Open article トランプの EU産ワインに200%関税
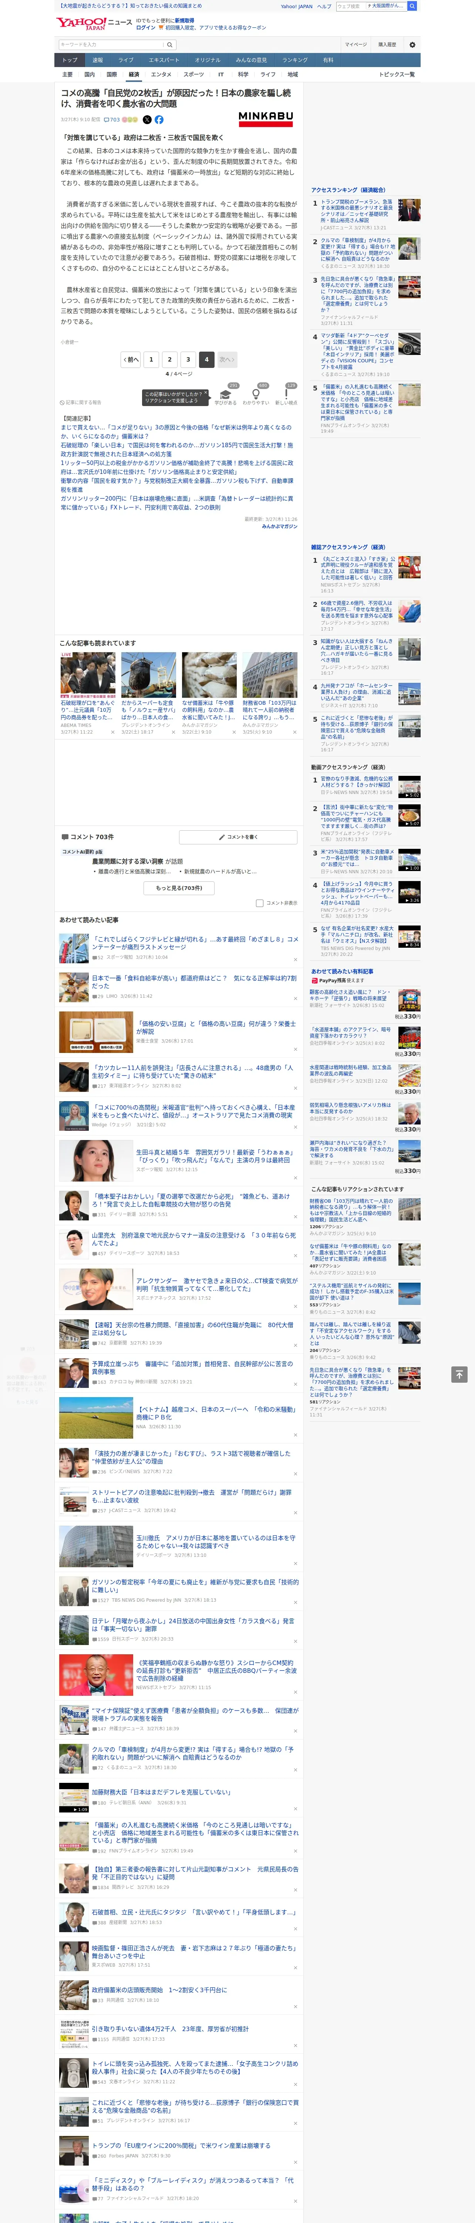The height and width of the screenshot is (2223, 475). pyautogui.click(x=181, y=2144)
